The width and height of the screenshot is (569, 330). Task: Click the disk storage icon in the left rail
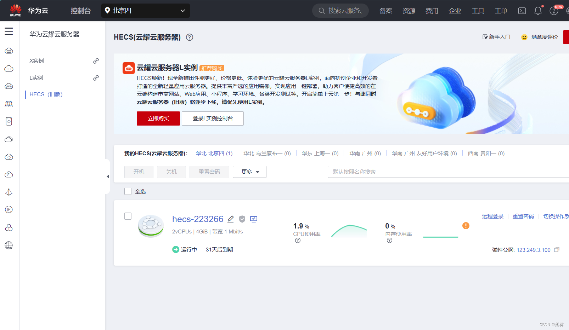point(9,122)
